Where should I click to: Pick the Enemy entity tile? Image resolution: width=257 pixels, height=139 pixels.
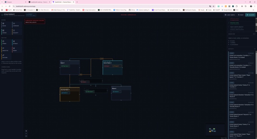[17, 50]
